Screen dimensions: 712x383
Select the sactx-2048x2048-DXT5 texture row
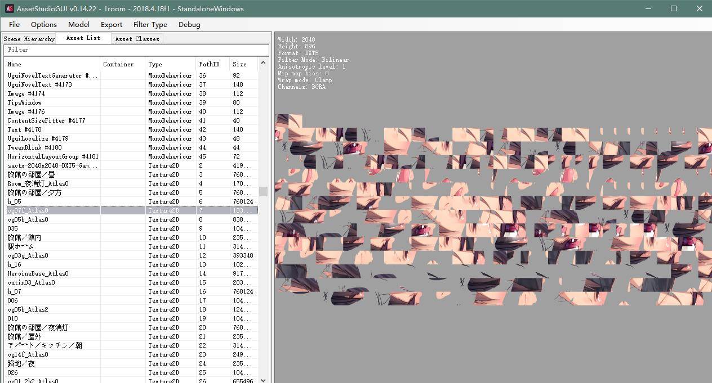(131, 165)
